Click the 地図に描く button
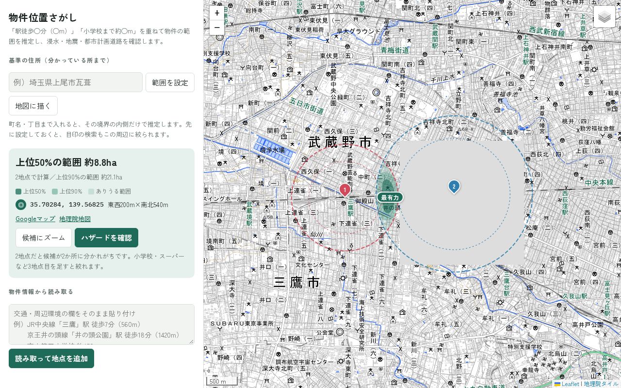The width and height of the screenshot is (621, 388). pos(33,106)
